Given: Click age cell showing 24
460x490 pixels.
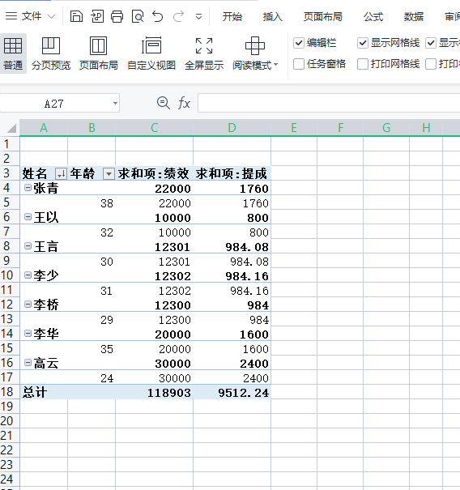Looking at the screenshot, I should click(92, 378).
